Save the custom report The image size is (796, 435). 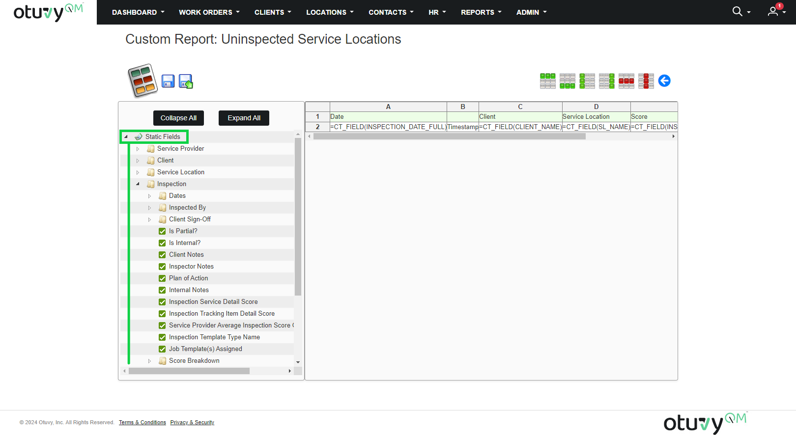point(168,81)
